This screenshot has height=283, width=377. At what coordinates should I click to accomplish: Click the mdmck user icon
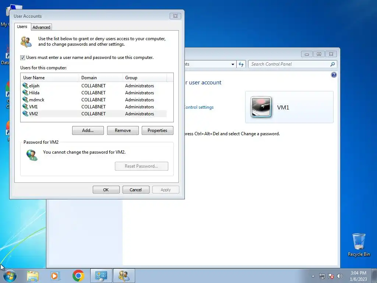25,99
